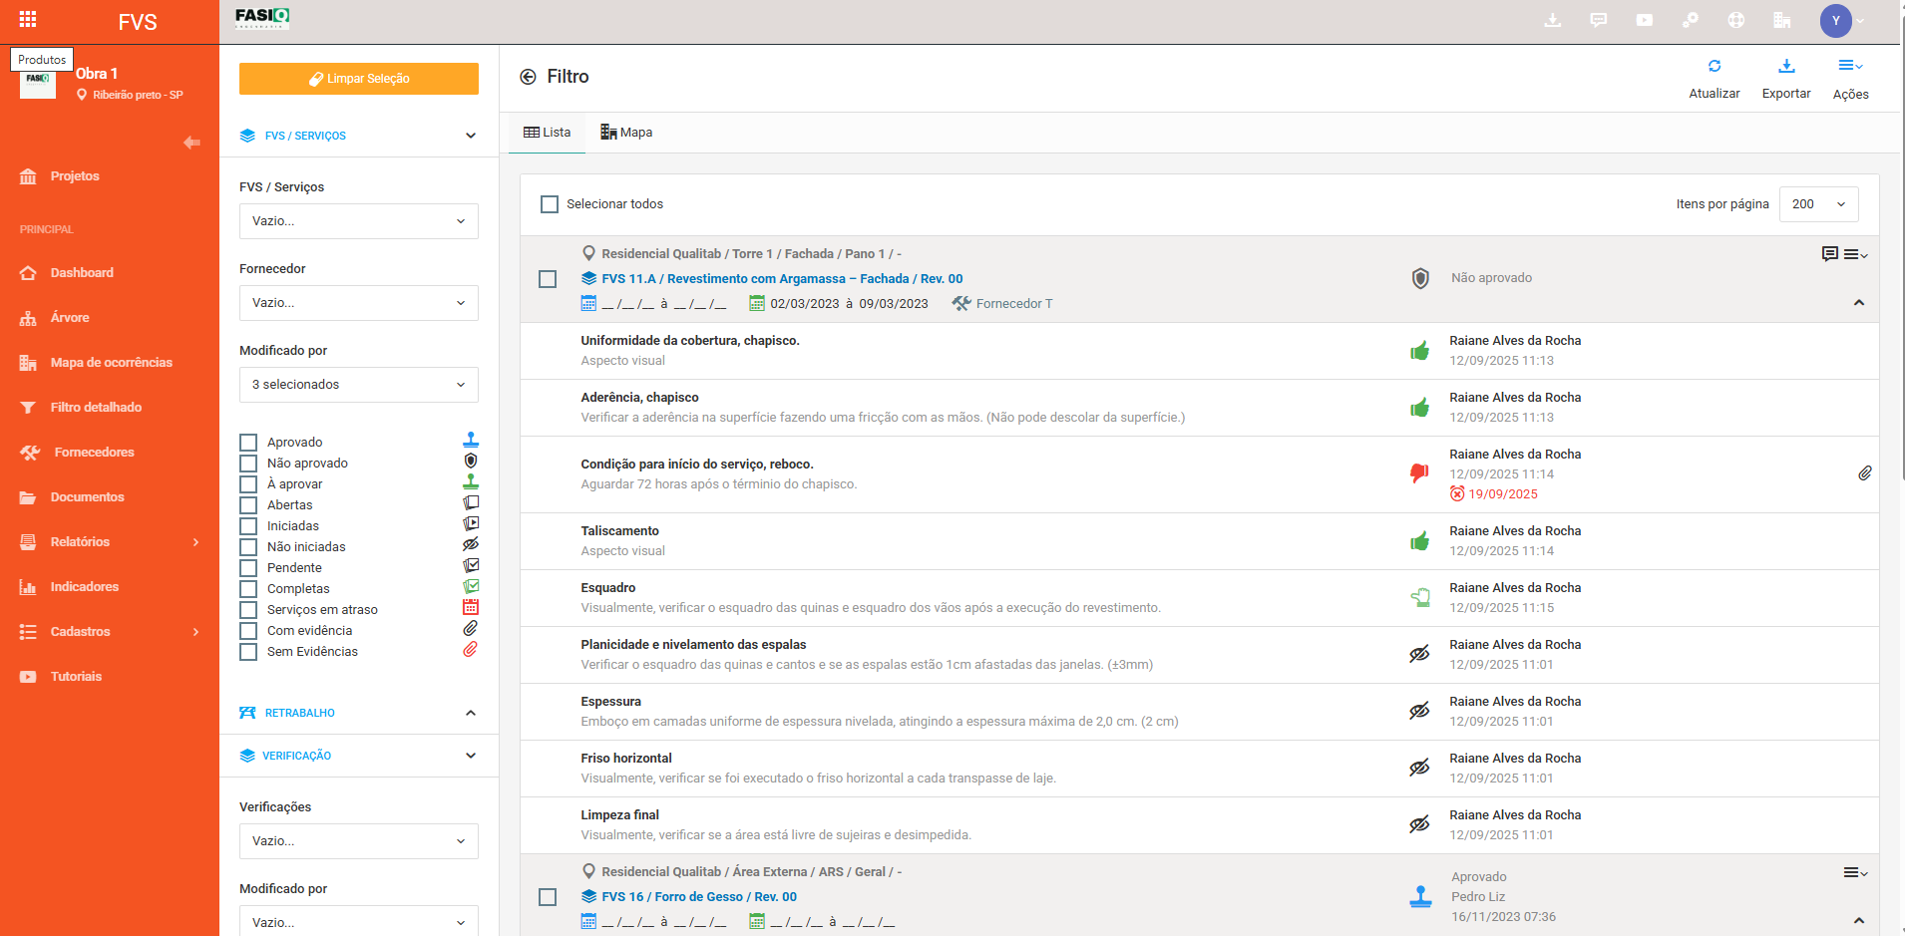Open comment icon on FVS 11.A row
This screenshot has width=1905, height=936.
click(1829, 254)
